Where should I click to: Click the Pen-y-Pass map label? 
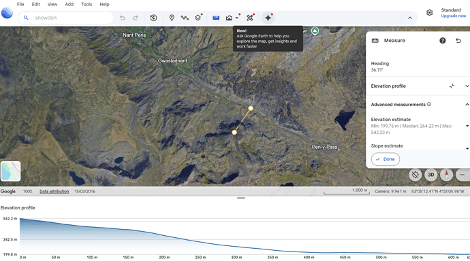[x=324, y=147]
